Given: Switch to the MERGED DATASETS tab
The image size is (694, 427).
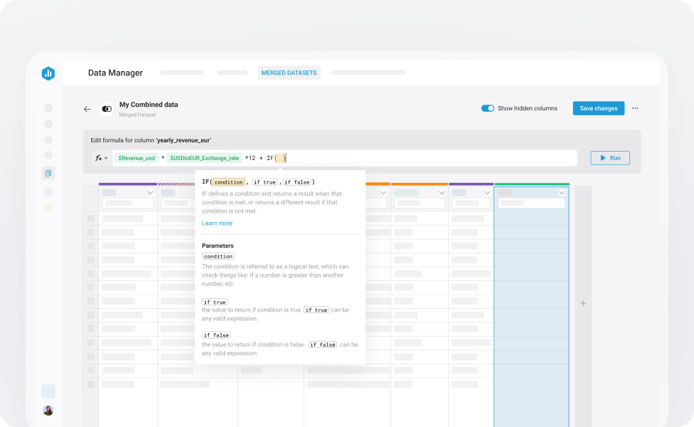Looking at the screenshot, I should pyautogui.click(x=289, y=73).
